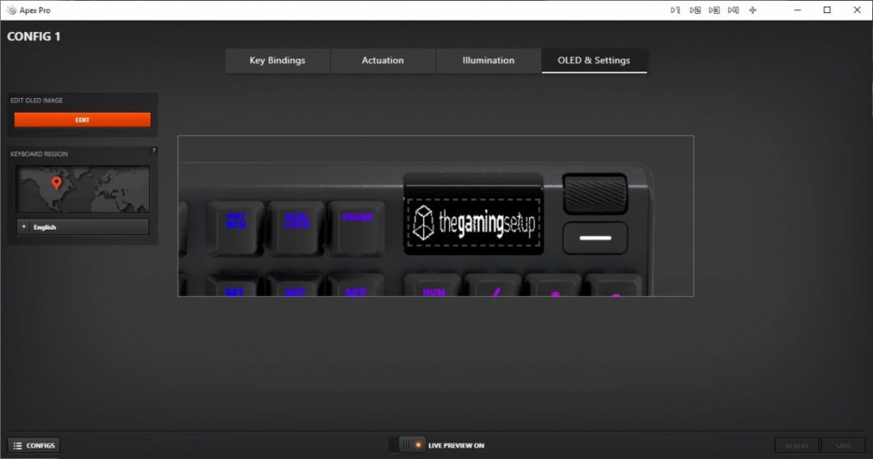Click the titlebar icon labeled 2
This screenshot has height=459, width=873.
(x=695, y=10)
